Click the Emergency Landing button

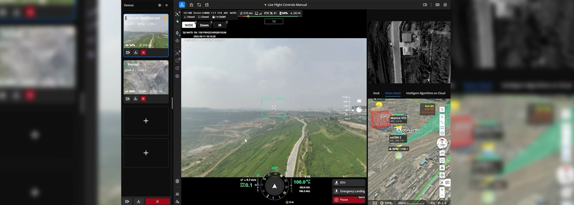349,191
